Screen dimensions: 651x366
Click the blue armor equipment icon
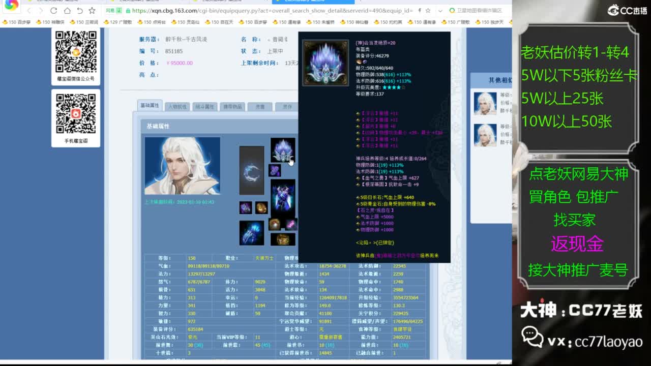point(283,198)
